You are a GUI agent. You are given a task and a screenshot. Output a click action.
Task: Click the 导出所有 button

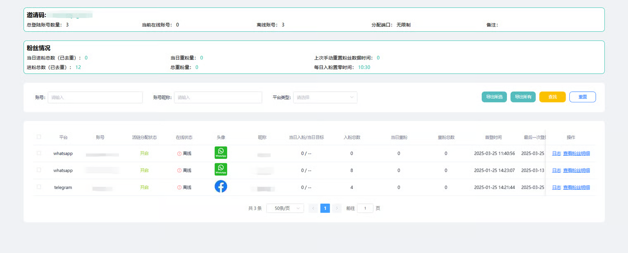[523, 97]
